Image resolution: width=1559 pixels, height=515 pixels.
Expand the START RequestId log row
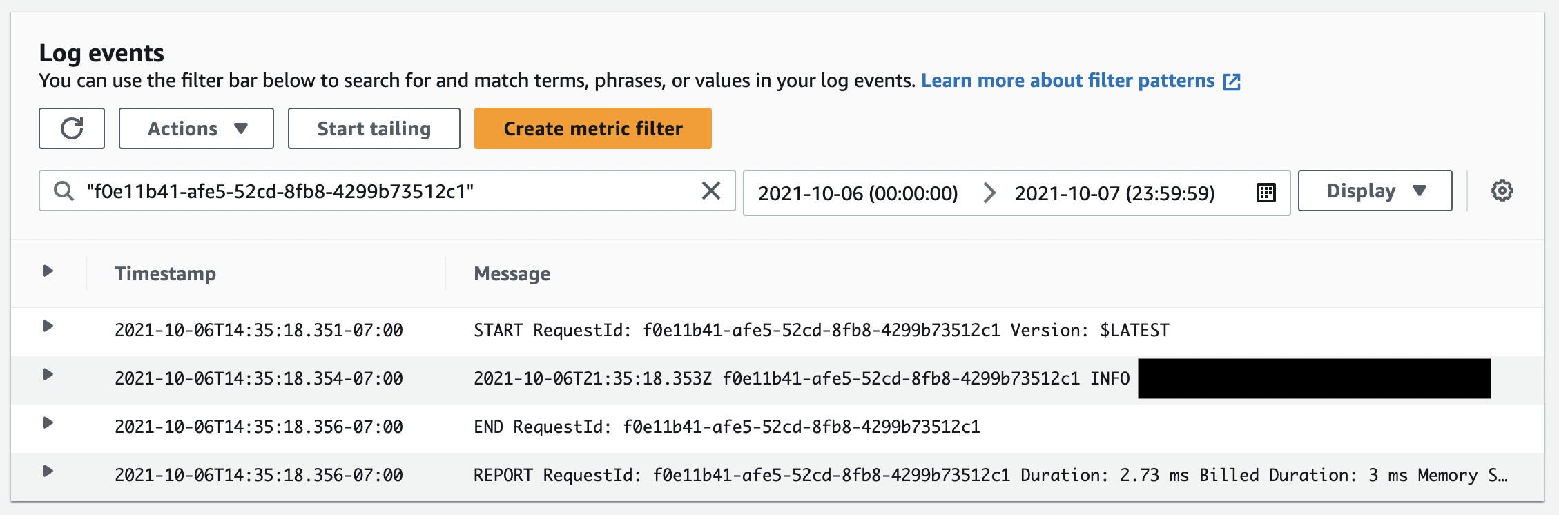coord(48,326)
